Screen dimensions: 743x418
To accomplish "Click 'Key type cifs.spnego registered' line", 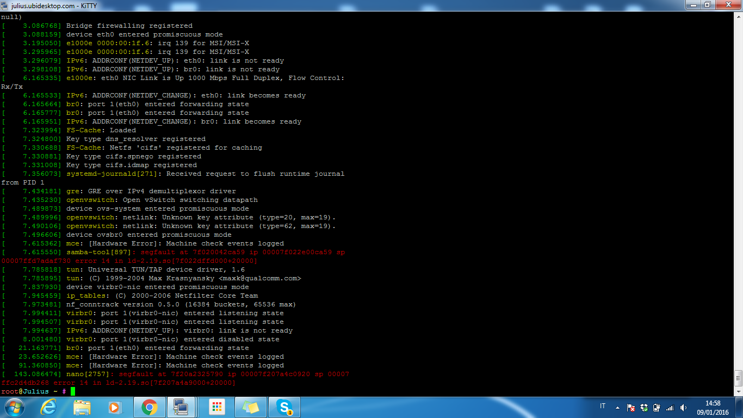I will pyautogui.click(x=101, y=156).
